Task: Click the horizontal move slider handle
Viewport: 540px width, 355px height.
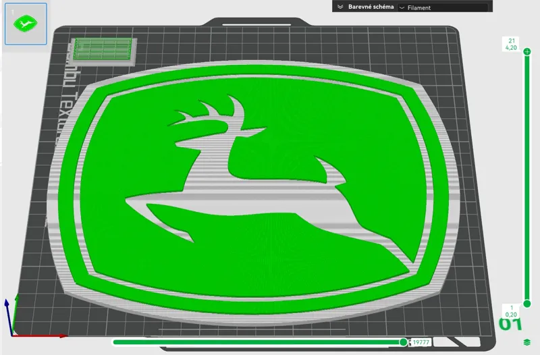Action: click(403, 342)
